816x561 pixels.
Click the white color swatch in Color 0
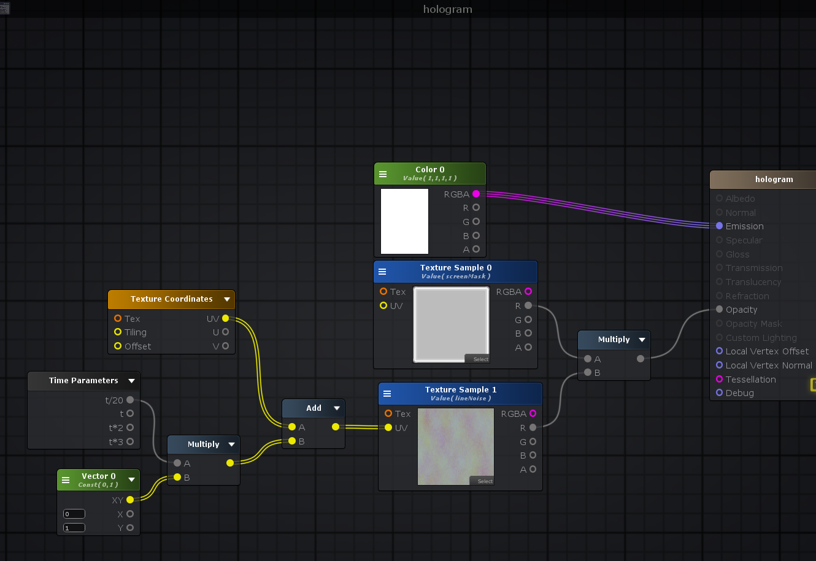coord(404,221)
